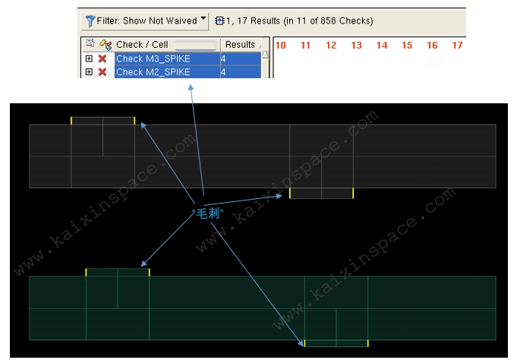Click the check list vertical scrollbar
The image size is (517, 363).
(266, 65)
